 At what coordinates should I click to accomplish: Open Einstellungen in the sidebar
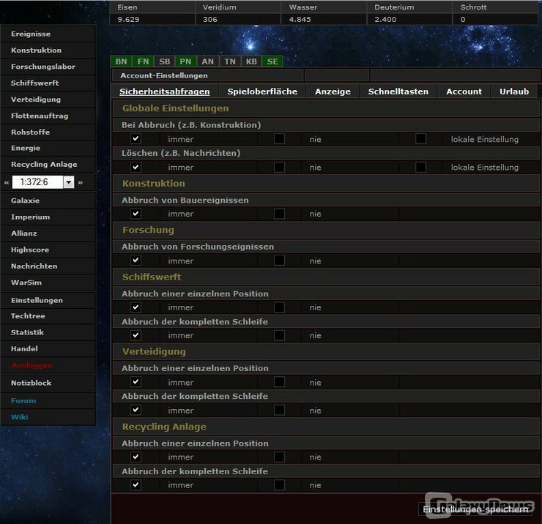48,300
